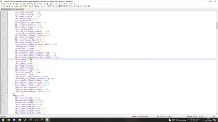This screenshot has height=122, width=218.
Task: Click the UTF-8 encoding in status bar
Action: 201,117
